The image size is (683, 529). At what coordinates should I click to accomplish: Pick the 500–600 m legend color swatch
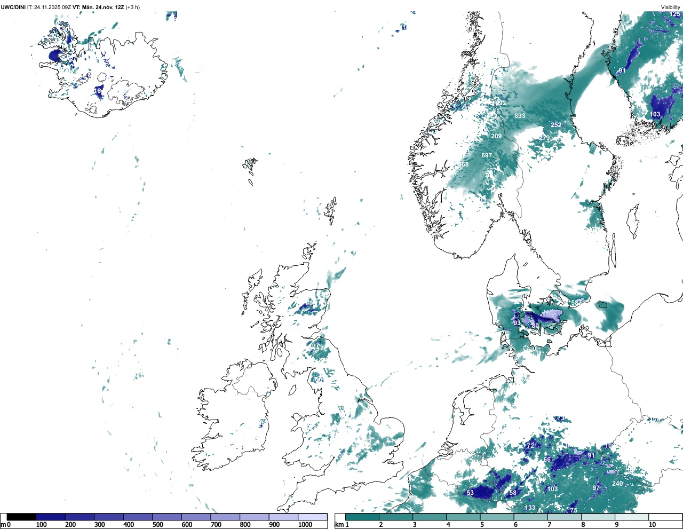tap(167, 517)
